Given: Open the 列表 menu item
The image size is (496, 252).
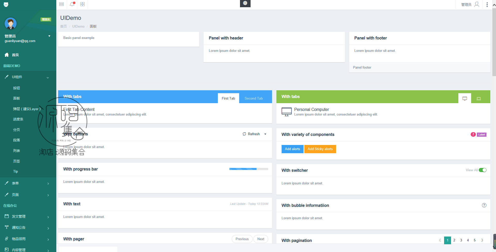Looking at the screenshot, I should coord(17,151).
